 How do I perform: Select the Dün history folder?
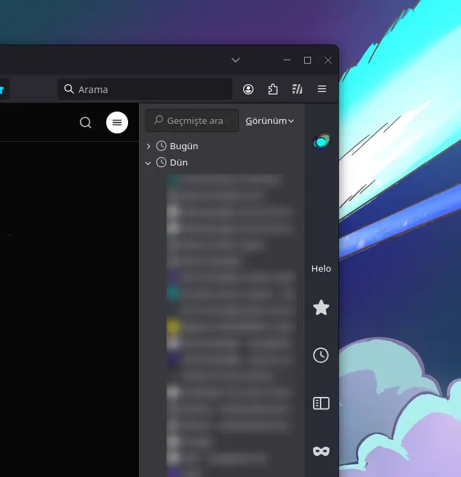172,162
